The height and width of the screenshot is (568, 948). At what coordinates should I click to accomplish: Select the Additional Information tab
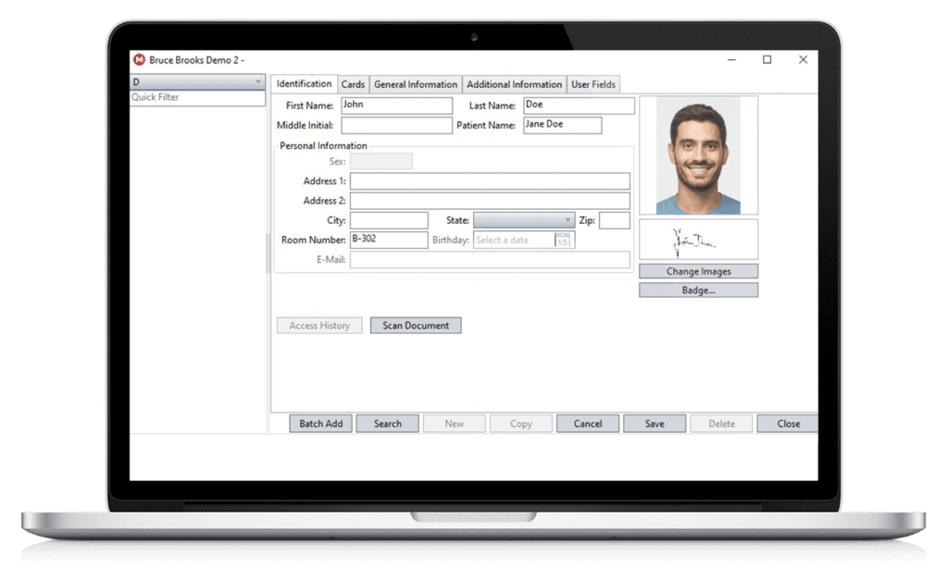[514, 84]
